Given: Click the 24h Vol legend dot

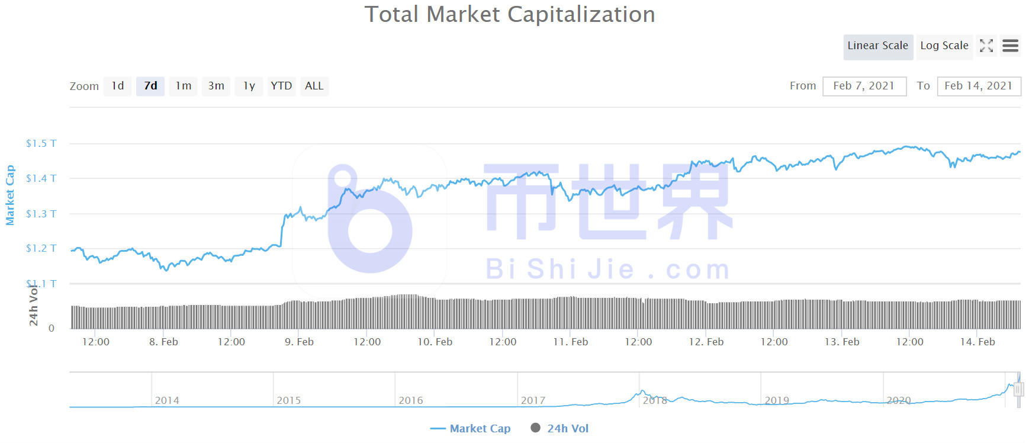Looking at the screenshot, I should (535, 428).
